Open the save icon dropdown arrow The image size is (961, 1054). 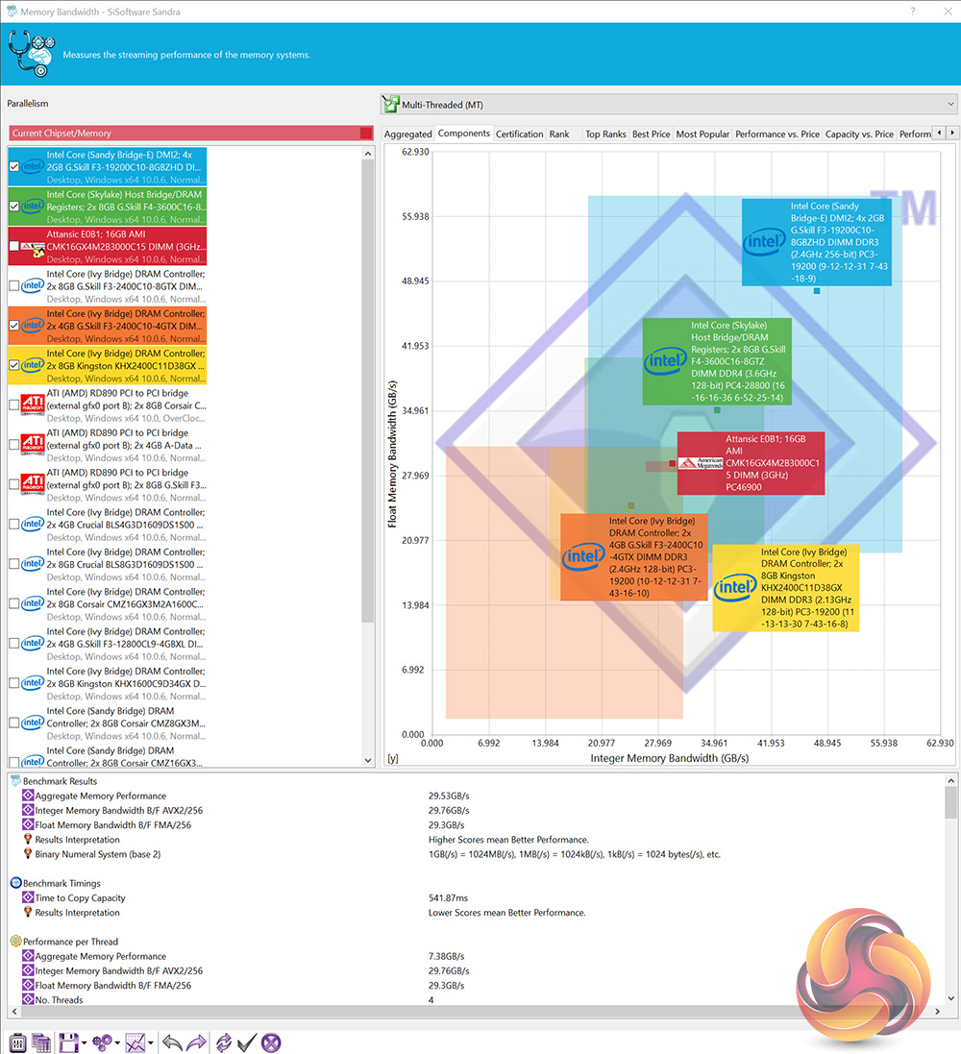pyautogui.click(x=84, y=1043)
